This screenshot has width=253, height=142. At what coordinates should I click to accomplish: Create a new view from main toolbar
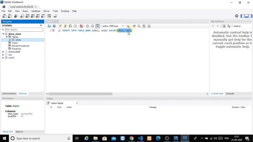tap(32, 16)
